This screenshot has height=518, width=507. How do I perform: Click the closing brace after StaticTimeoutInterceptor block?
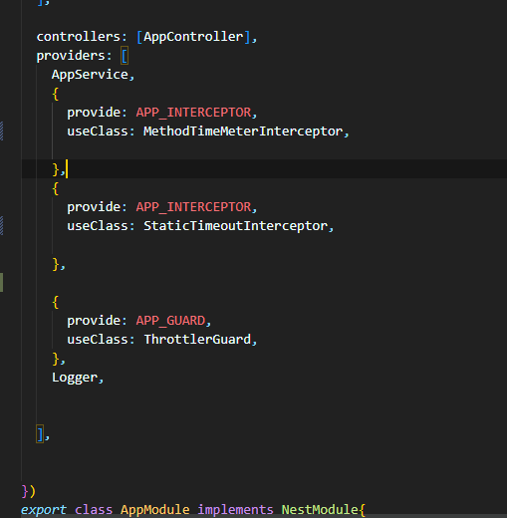pyautogui.click(x=56, y=264)
